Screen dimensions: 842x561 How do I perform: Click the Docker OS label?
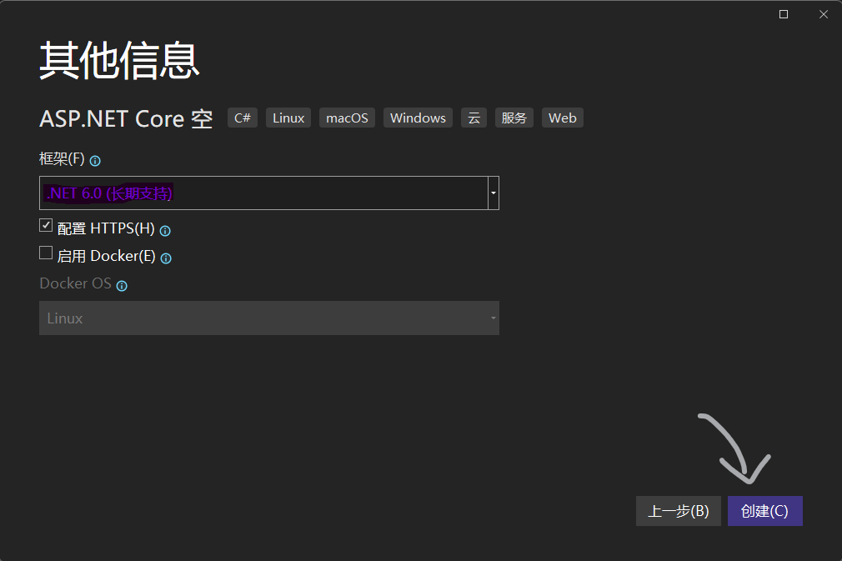point(75,283)
